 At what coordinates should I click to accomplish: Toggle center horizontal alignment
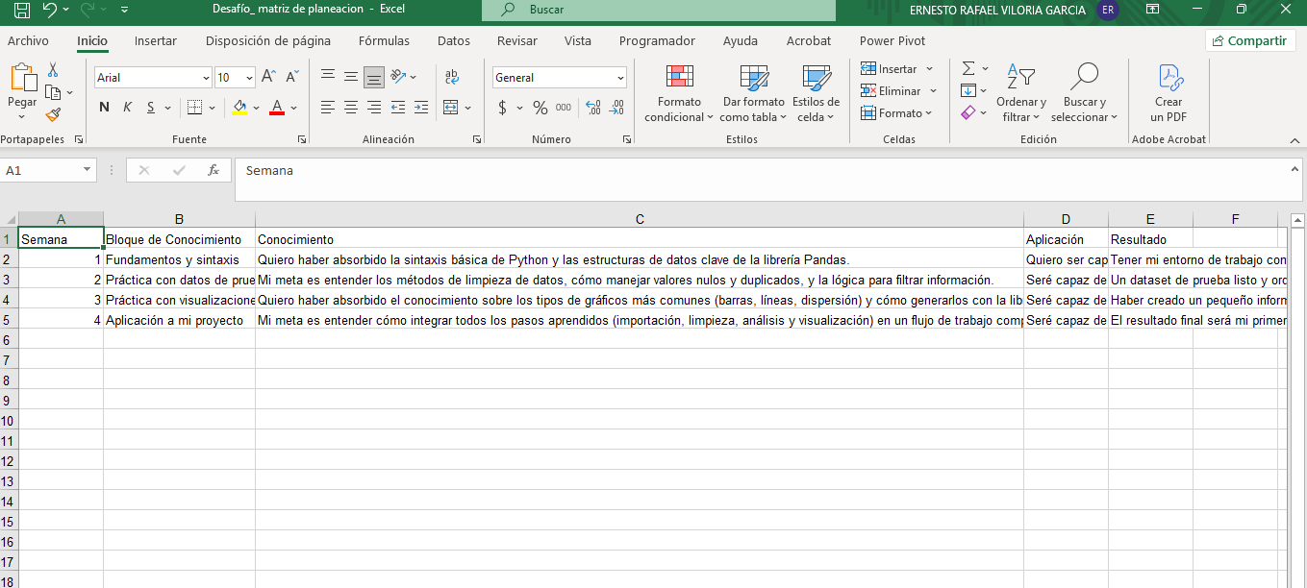[x=351, y=108]
